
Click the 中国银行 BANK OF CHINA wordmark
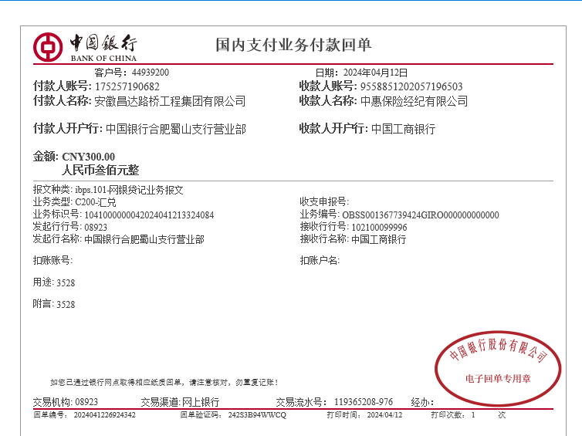click(103, 47)
